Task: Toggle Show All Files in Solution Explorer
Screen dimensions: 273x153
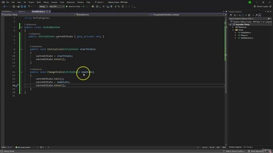Action: coord(249,15)
